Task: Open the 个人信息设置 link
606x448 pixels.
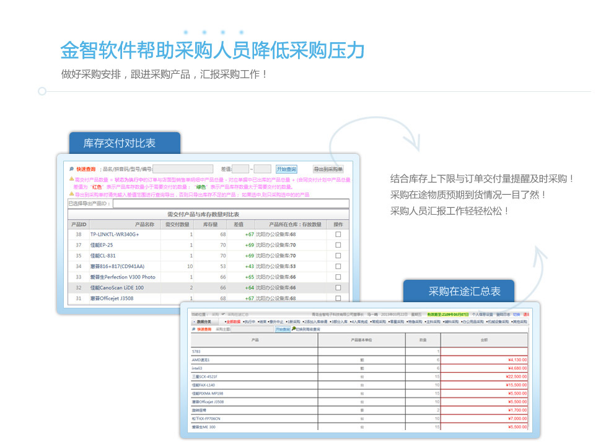Action: click(x=482, y=315)
